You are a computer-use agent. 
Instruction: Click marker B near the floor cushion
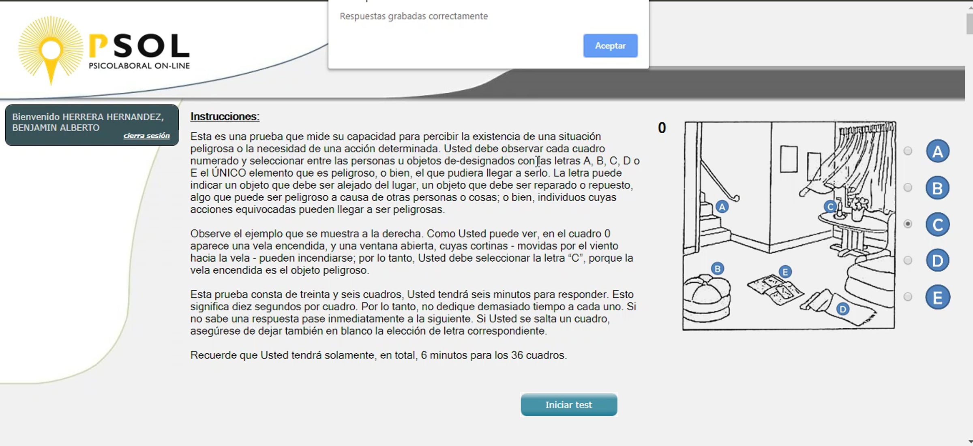718,269
